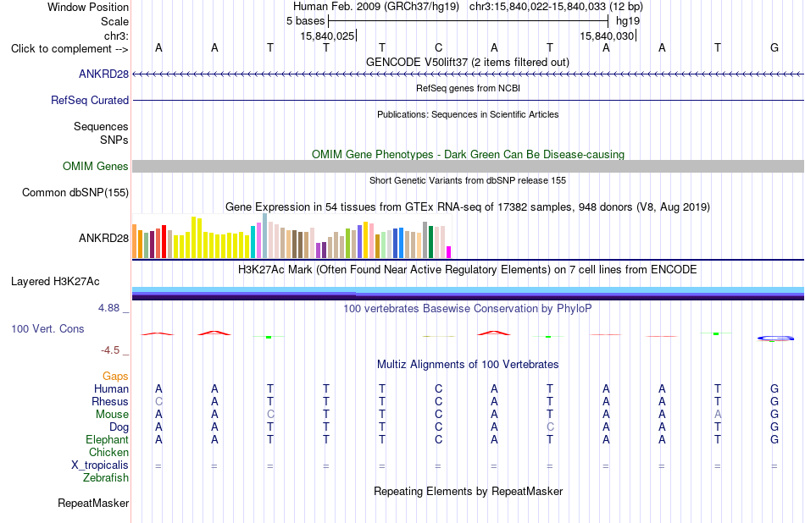Open the GTEx tissue expression bar chart
The height and width of the screenshot is (523, 805).
click(291, 236)
